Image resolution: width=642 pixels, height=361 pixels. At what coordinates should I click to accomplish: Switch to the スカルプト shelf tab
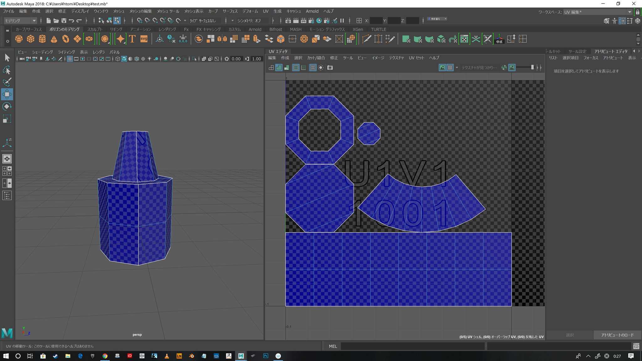pyautogui.click(x=95, y=29)
